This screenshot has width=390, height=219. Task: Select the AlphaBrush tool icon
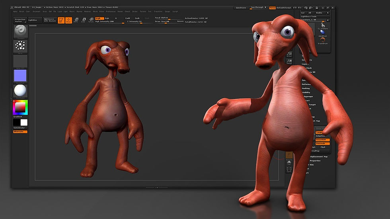323,33
